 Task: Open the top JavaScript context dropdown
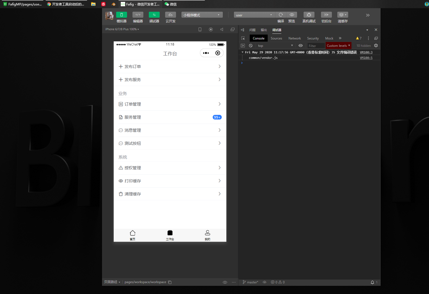(275, 46)
